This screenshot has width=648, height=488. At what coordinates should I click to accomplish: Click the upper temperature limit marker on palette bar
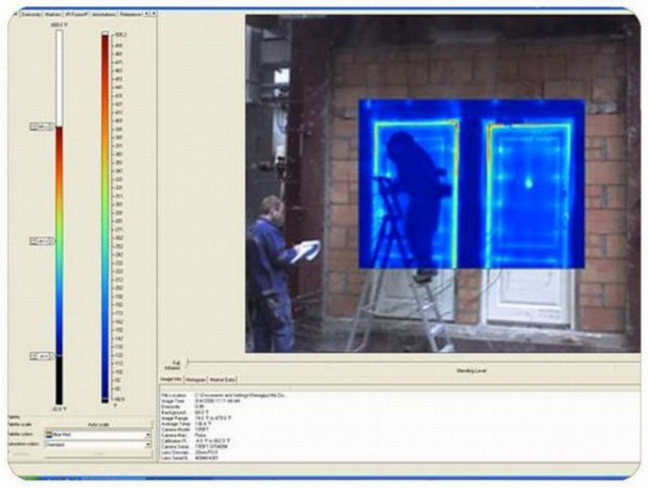(x=40, y=127)
